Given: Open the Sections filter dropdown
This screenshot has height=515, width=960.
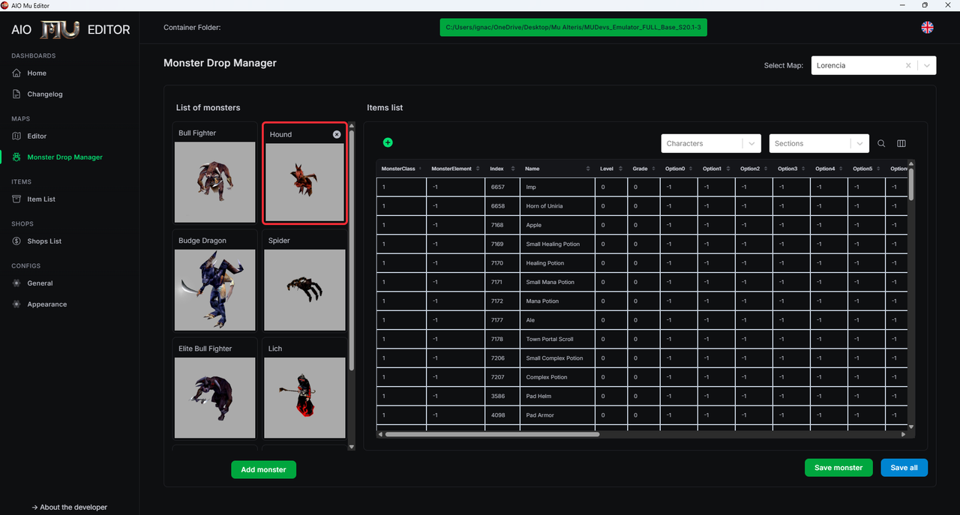Looking at the screenshot, I should (819, 143).
